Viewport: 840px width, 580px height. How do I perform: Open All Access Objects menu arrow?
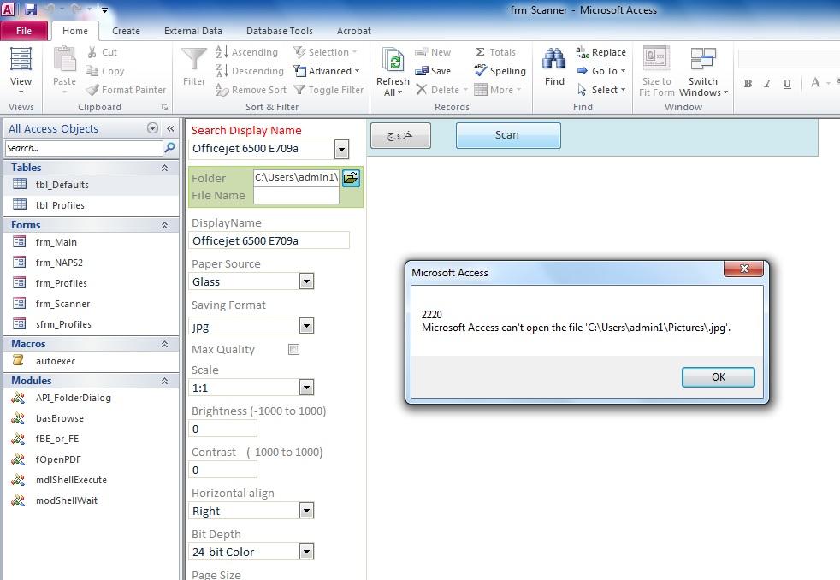[152, 128]
